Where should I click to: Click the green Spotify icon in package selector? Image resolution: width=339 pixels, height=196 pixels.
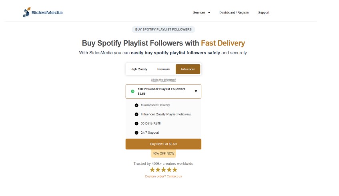coord(132,91)
